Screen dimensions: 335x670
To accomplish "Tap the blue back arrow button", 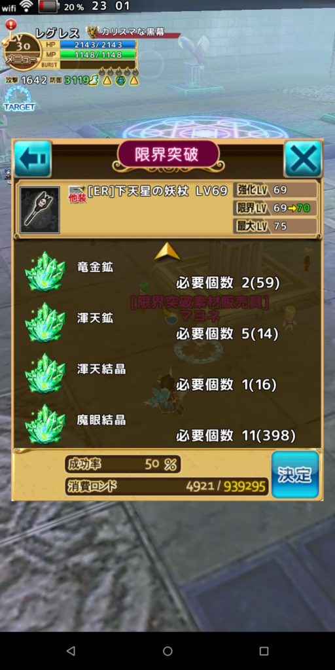I will tap(33, 158).
